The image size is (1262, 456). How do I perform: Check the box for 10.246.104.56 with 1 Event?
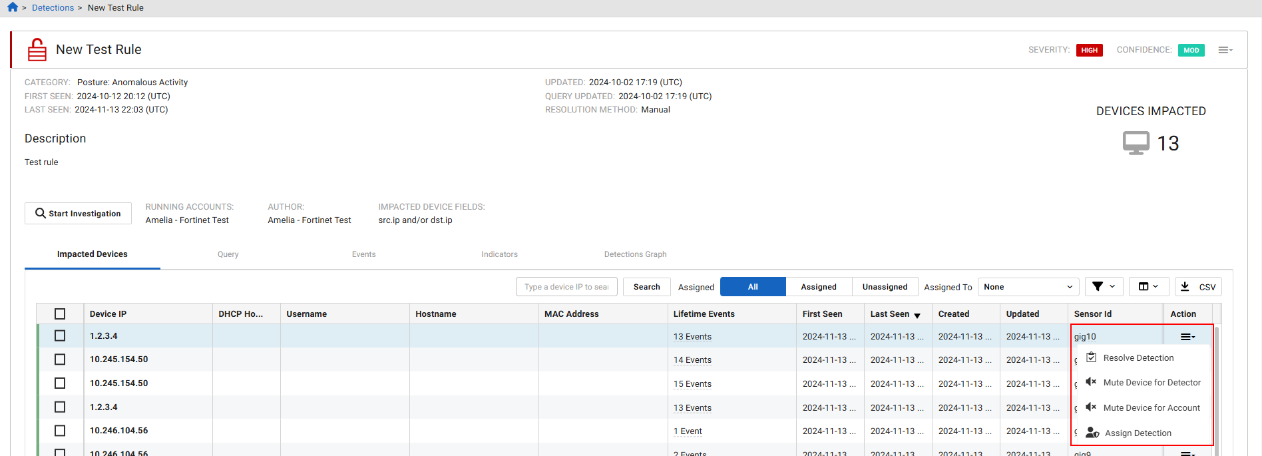60,431
